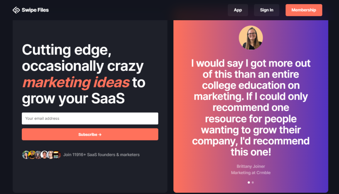Click the 'Join 11916+ SaaS founders' text

tap(101, 155)
